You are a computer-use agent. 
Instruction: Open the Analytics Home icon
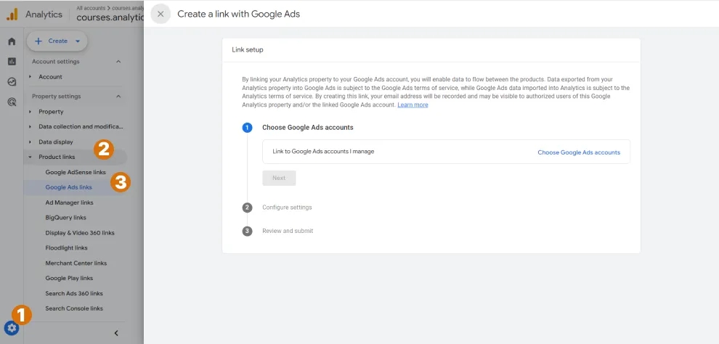coord(12,41)
